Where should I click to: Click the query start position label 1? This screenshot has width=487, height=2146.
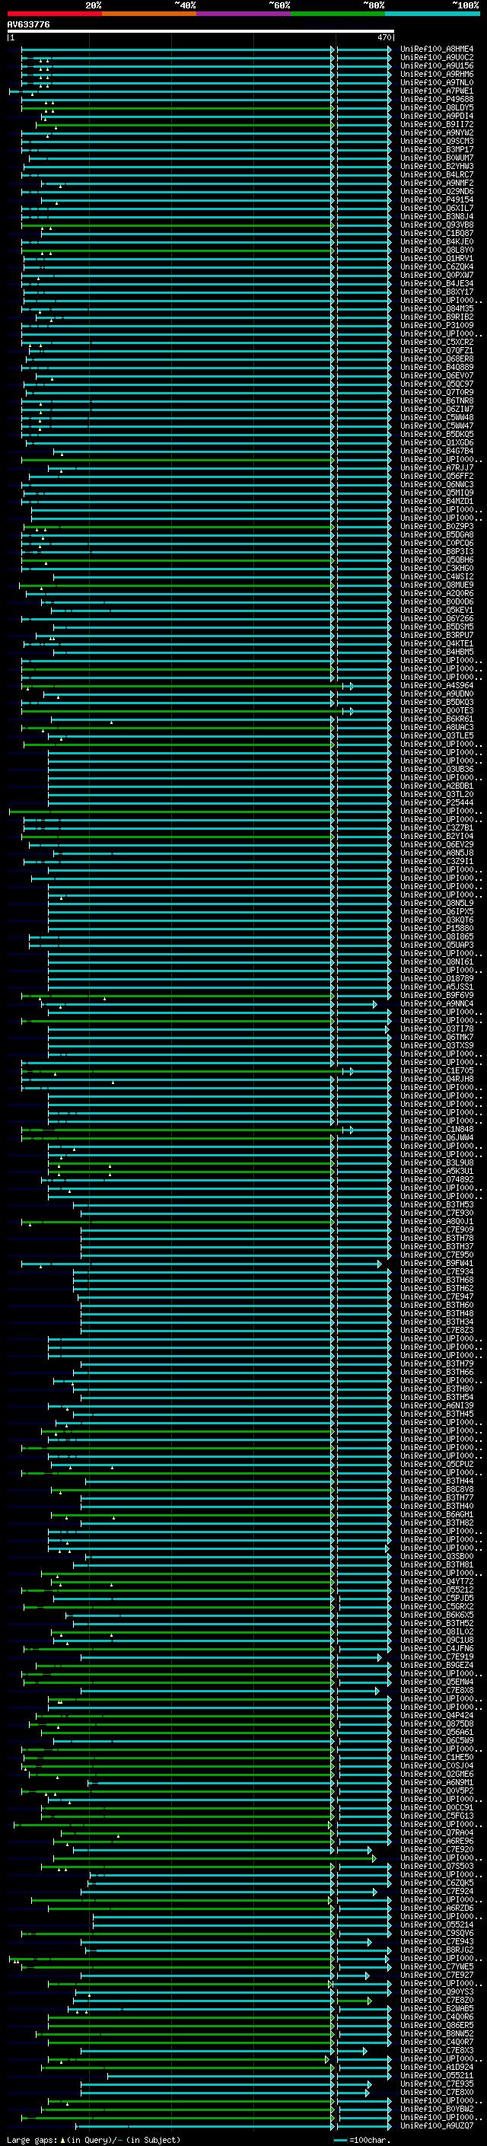pyautogui.click(x=11, y=37)
